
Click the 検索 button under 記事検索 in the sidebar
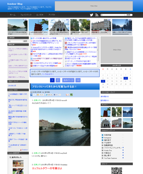pos(25,41)
